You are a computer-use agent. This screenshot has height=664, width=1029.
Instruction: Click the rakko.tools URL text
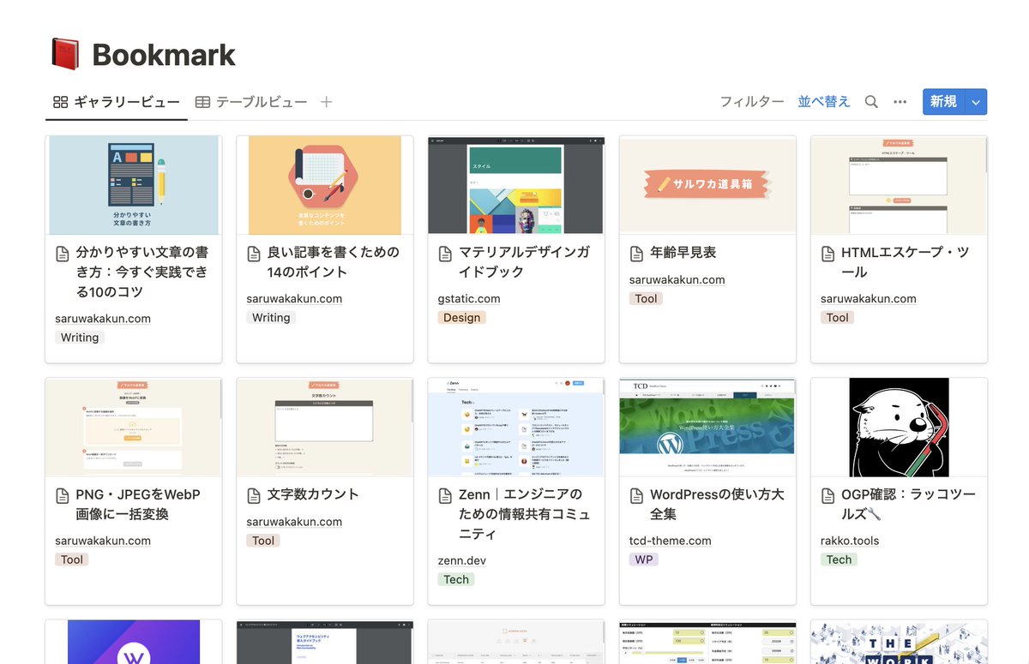850,541
